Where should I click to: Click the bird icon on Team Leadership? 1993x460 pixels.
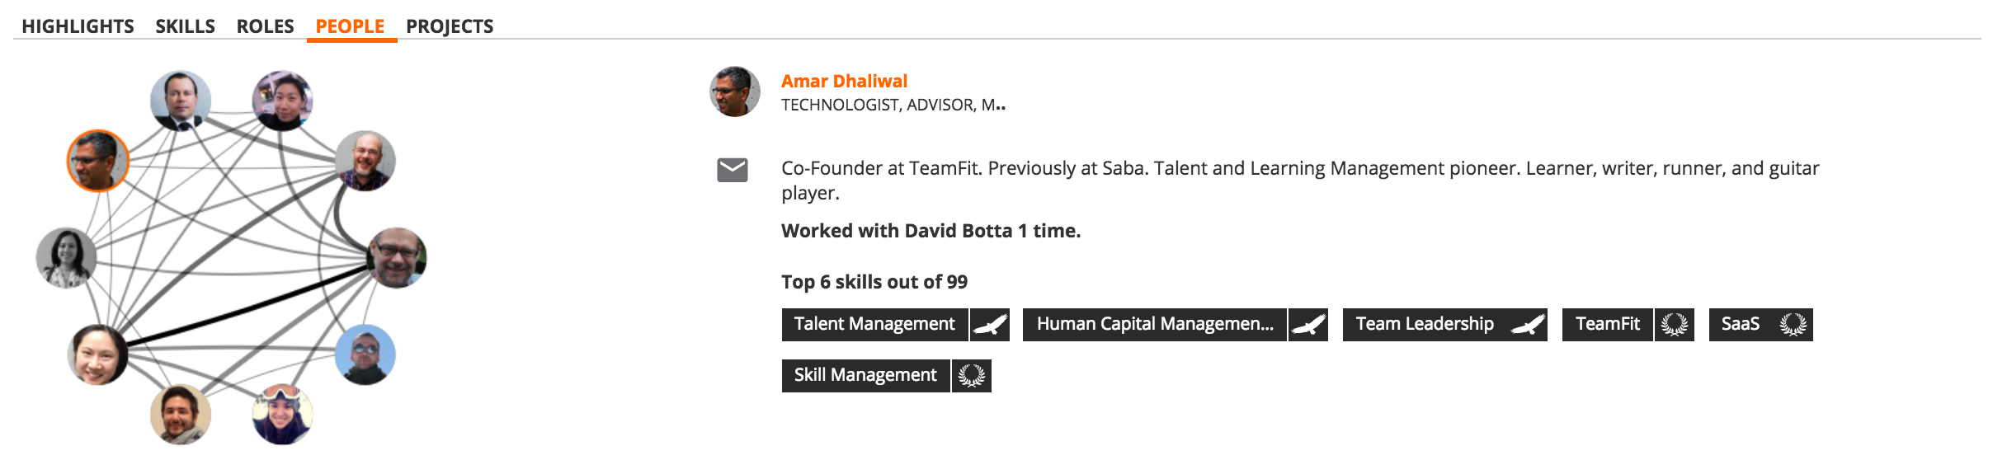(x=1528, y=325)
